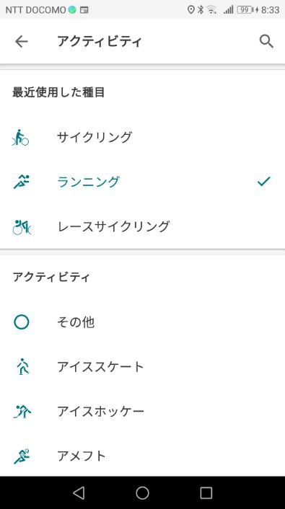Screen dimensions: 285x509
Task: Tap the ice skating figure icon
Action: coord(23,367)
